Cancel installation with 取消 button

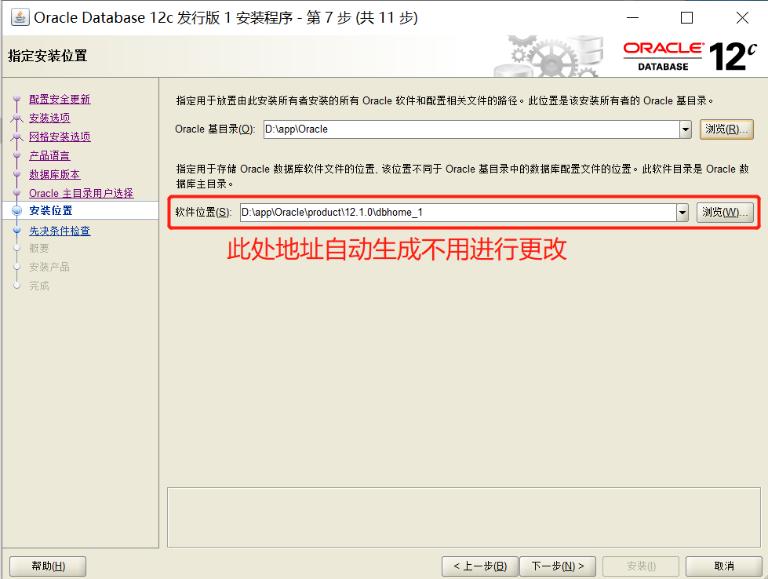point(724,566)
